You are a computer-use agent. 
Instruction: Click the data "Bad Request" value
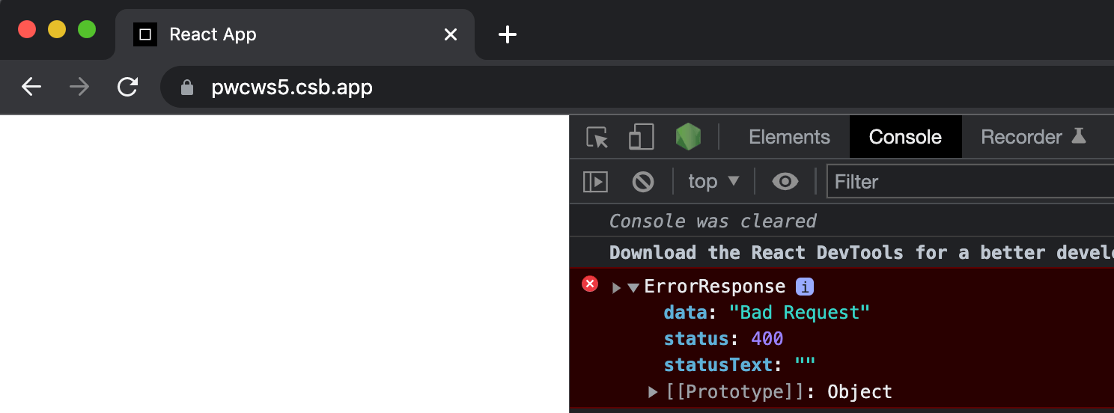click(800, 313)
